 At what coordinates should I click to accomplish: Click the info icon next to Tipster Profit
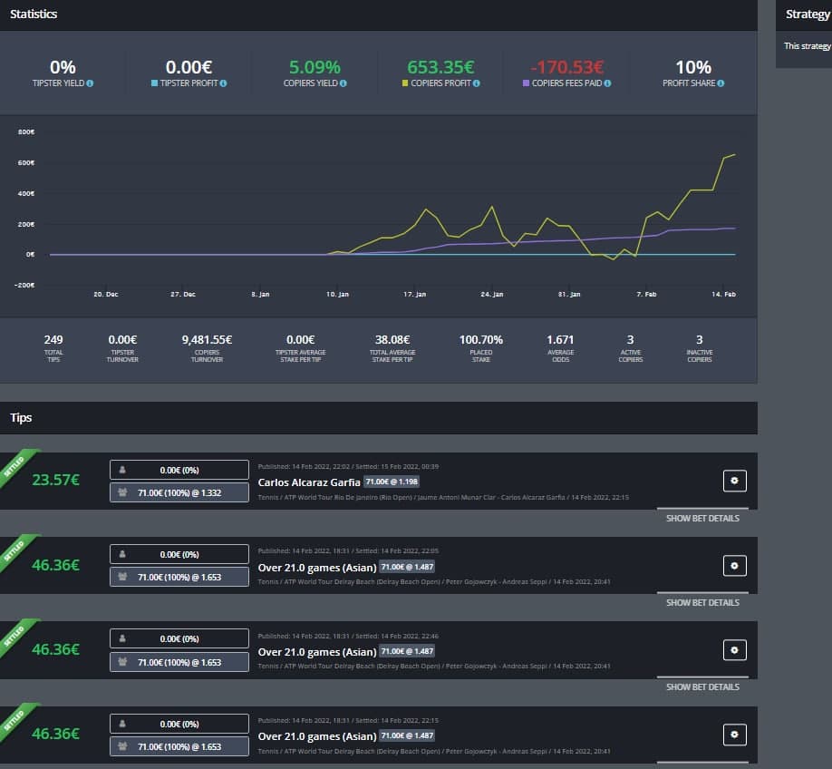tap(223, 83)
